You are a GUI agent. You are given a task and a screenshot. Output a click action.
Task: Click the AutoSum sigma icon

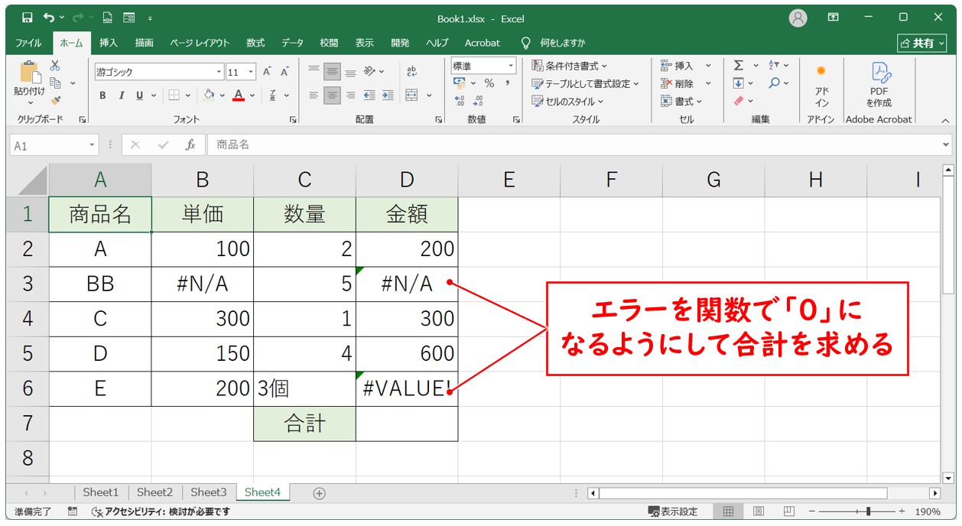(739, 66)
